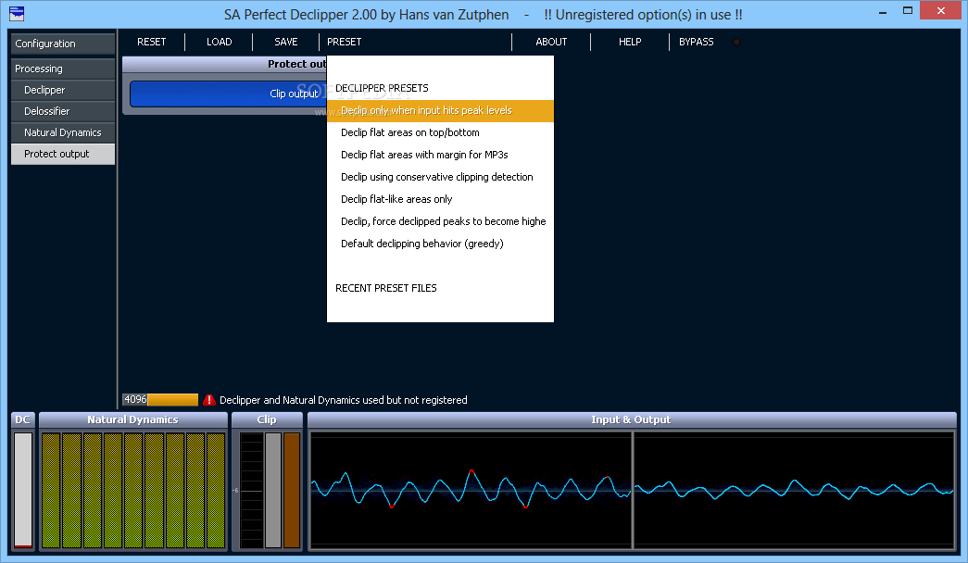The width and height of the screenshot is (968, 563).
Task: Close the Perfect Declipper window
Action: click(x=941, y=10)
